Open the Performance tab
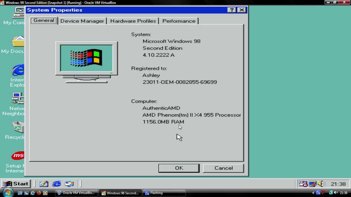This screenshot has width=351, height=197. 179,21
